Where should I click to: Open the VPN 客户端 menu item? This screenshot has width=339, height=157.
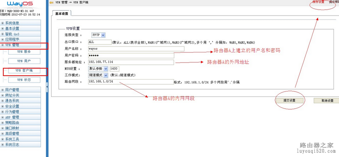[x=24, y=71]
